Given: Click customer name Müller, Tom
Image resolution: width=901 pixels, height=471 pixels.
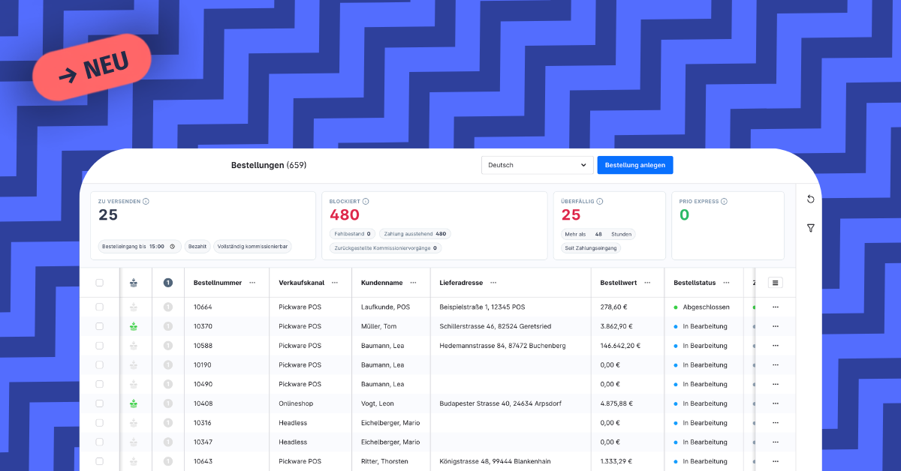Looking at the screenshot, I should click(x=379, y=326).
